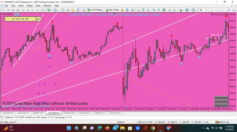Click the Zoom In magnifier icon
This screenshot has height=132, width=237.
[x=154, y=10]
